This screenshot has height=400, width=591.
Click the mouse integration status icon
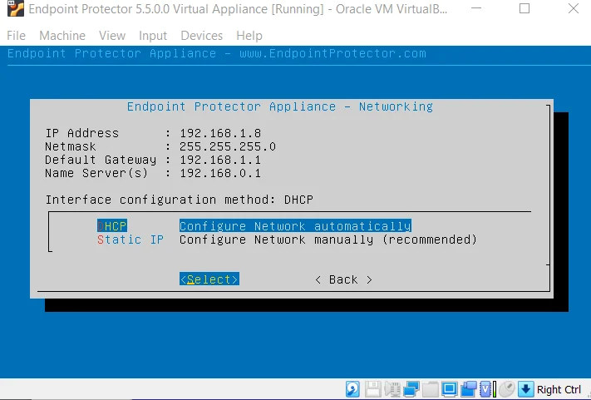coord(507,389)
